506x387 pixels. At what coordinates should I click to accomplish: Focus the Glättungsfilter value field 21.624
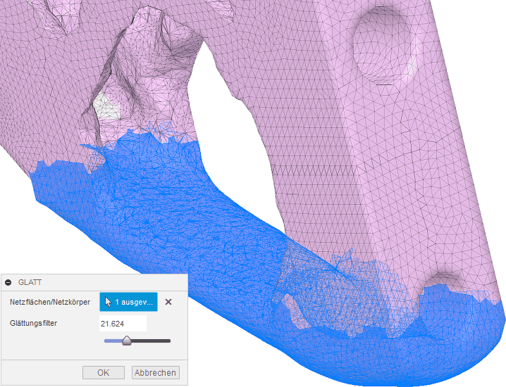[x=123, y=323]
